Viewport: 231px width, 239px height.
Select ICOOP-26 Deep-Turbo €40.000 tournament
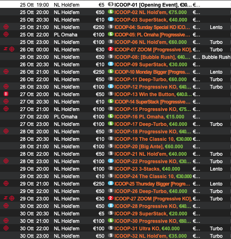coord(151,191)
